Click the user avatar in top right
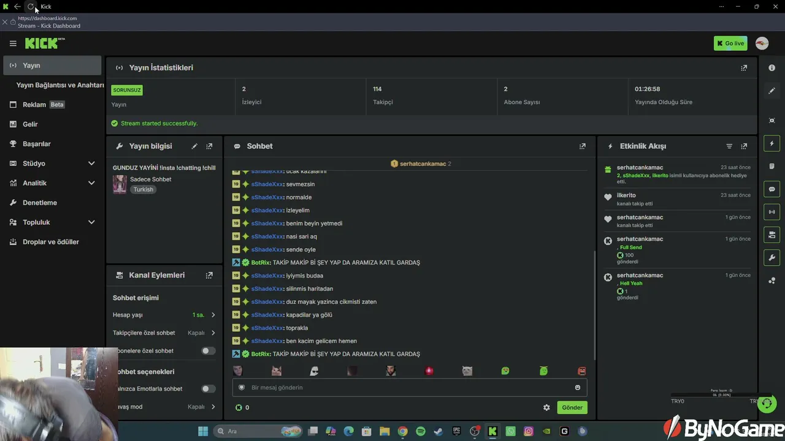Screen dimensions: 785x441 pos(762,43)
